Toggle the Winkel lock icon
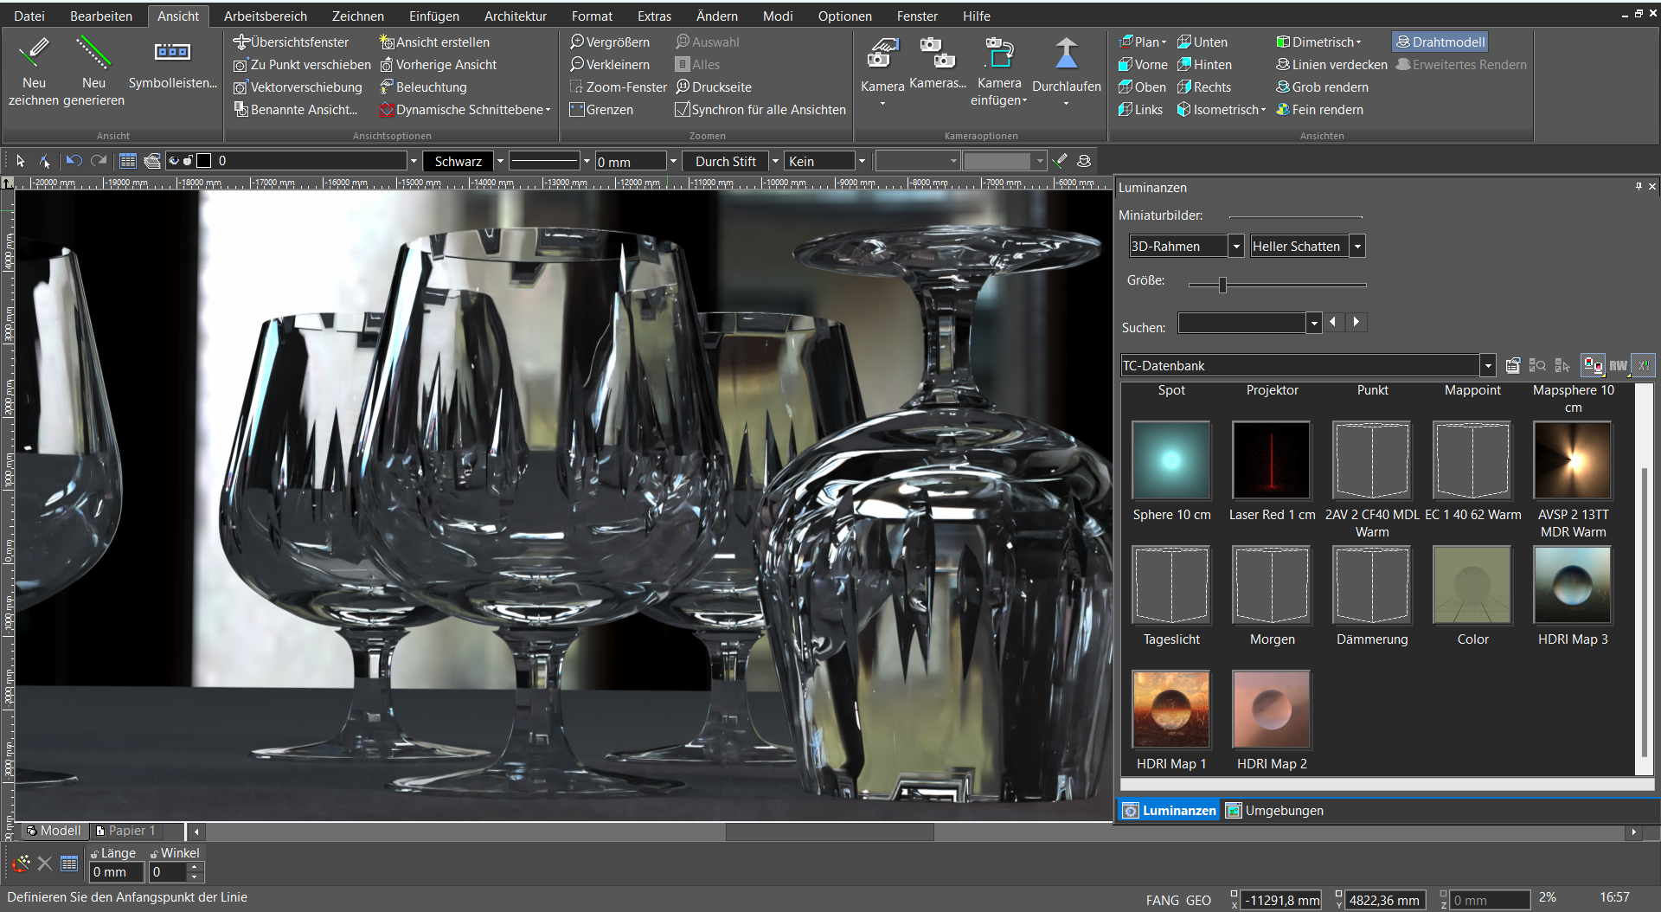1661x912 pixels. click(x=154, y=854)
